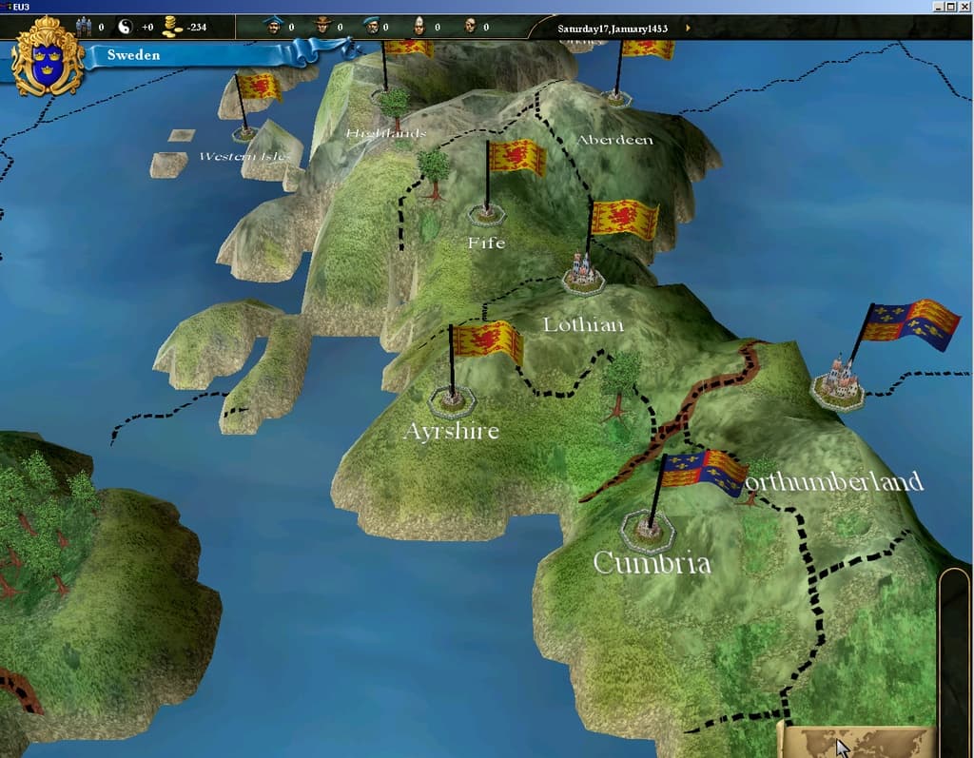Click the Saturday 17 January 1453 date display

613,28
